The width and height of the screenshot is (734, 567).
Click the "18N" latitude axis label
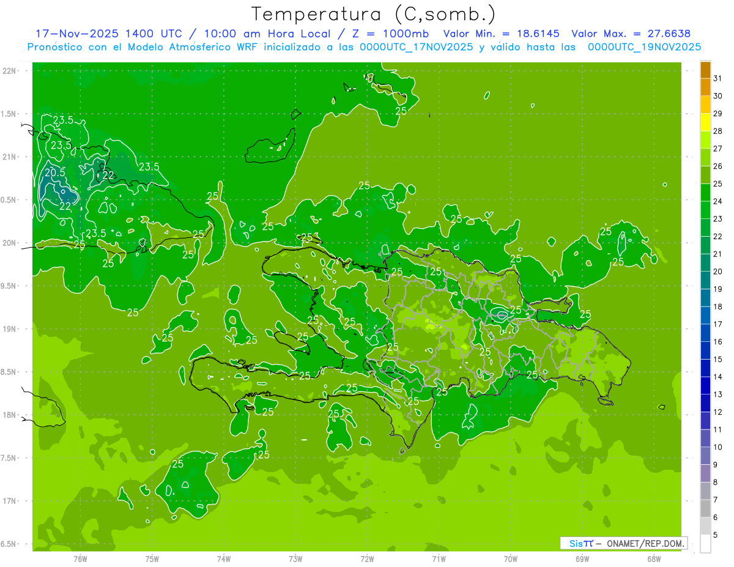click(9, 415)
